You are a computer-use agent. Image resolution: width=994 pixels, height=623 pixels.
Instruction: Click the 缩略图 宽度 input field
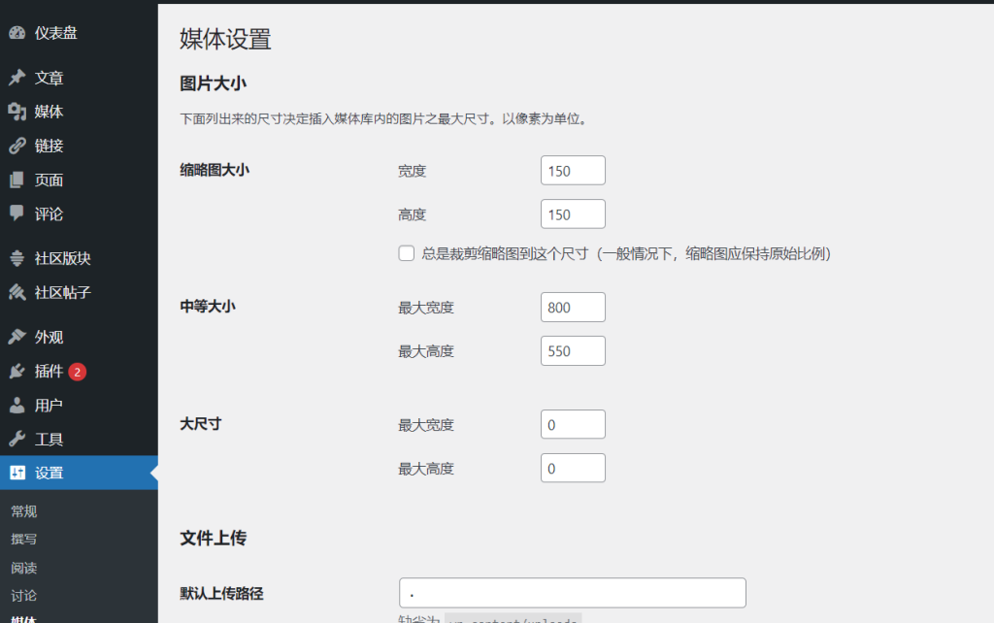pos(573,171)
